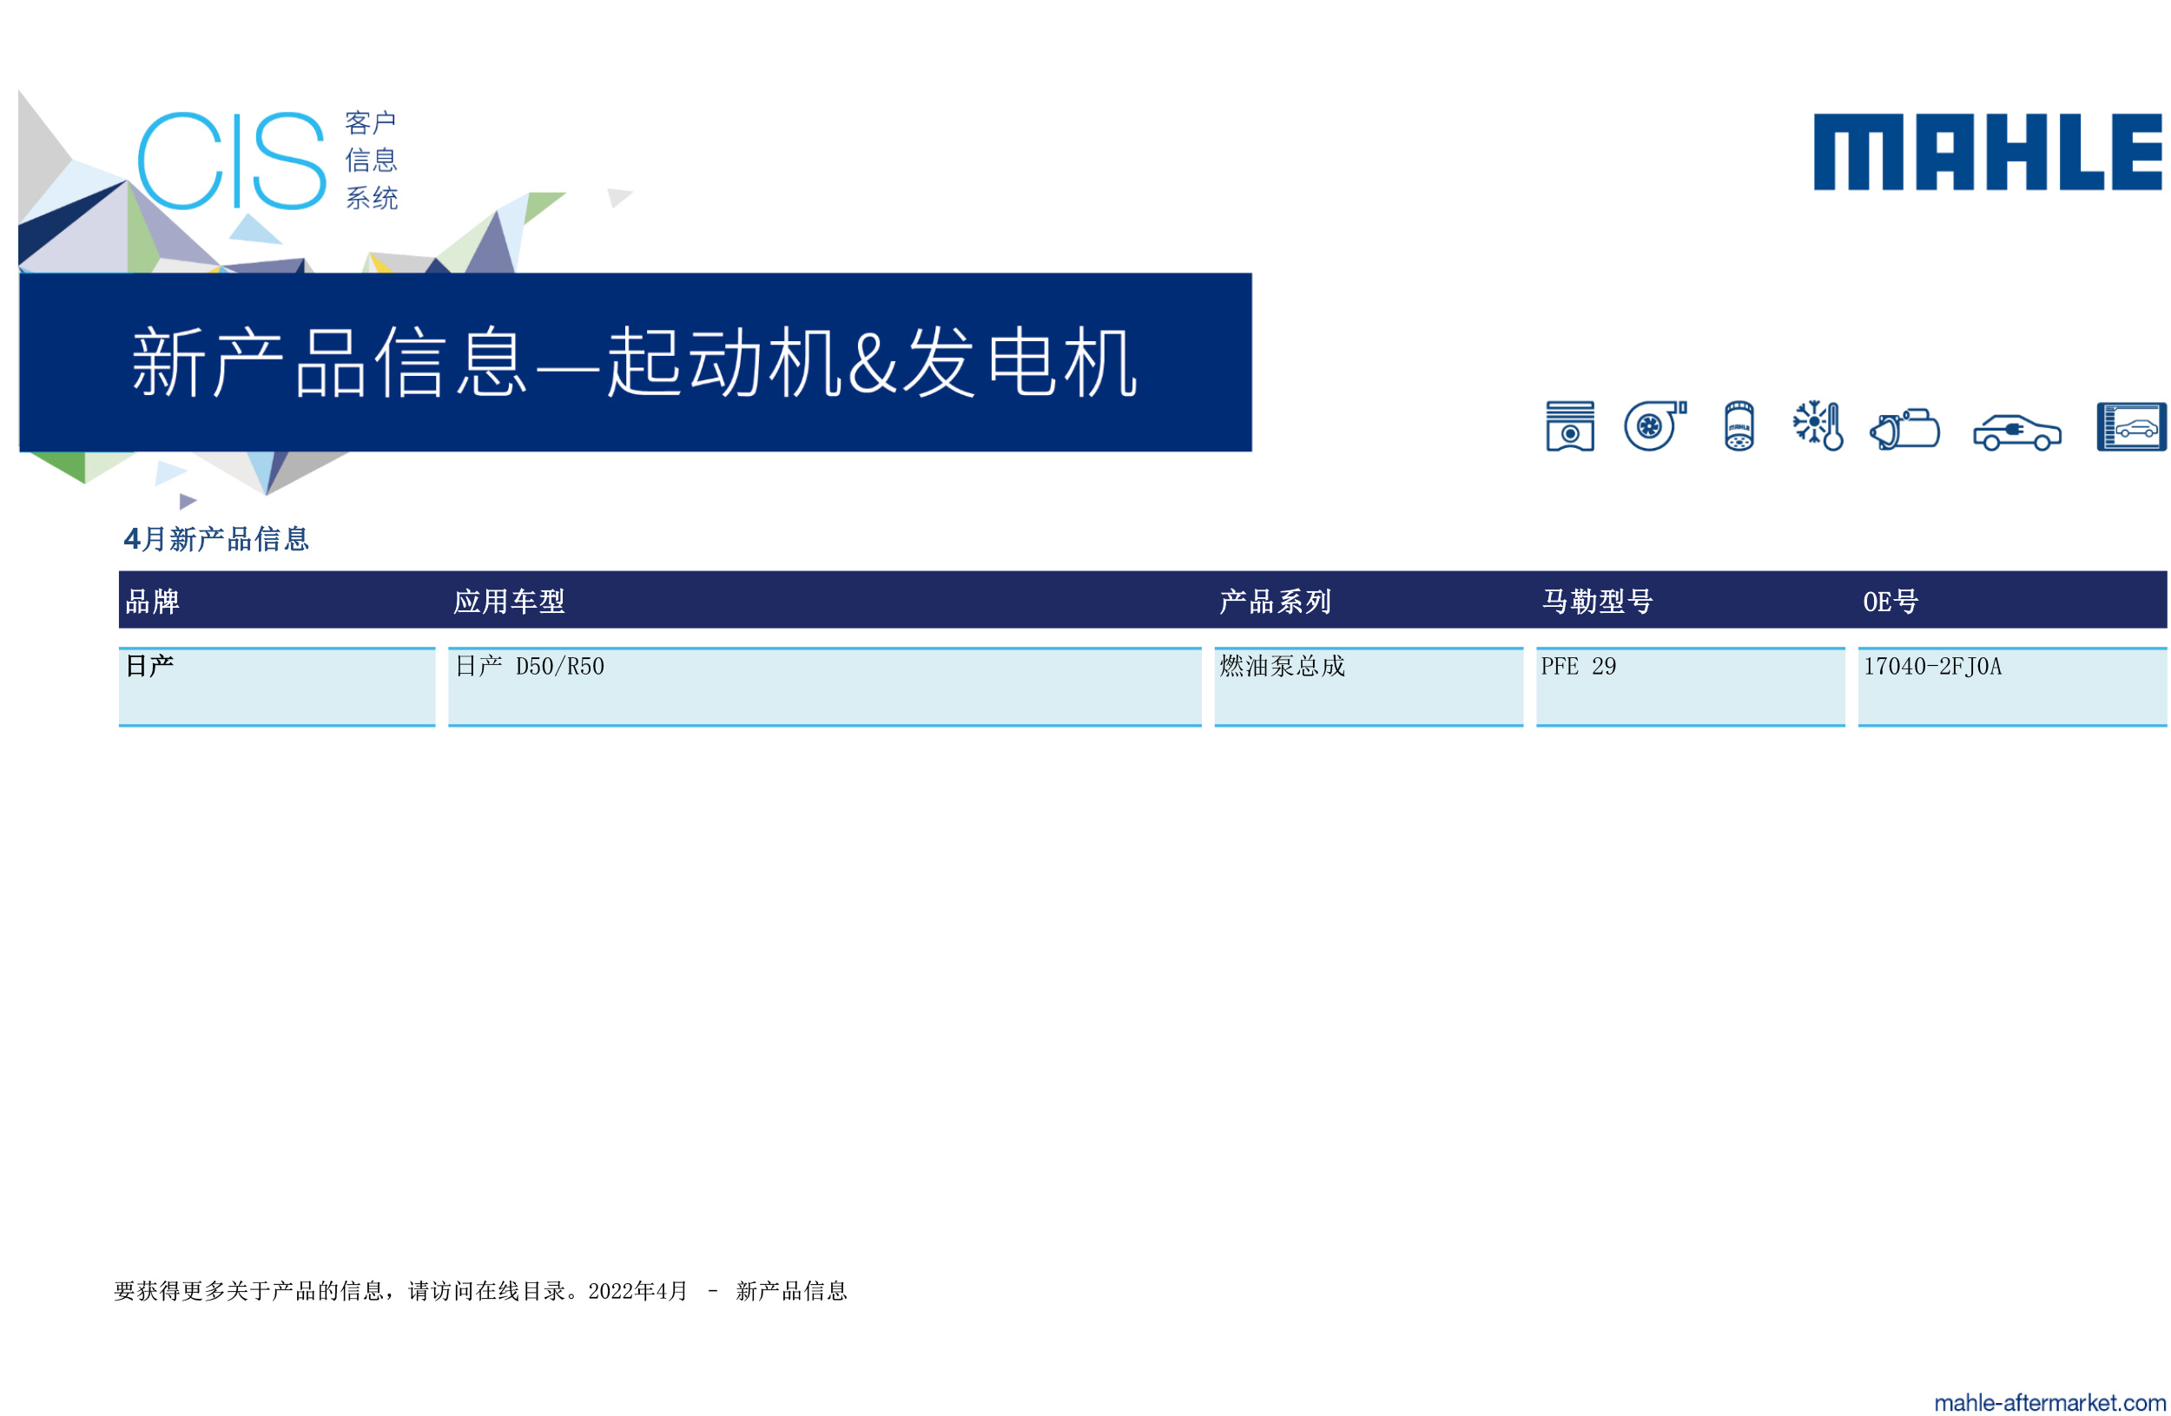Click the footer note about 在线目录
2171x1416 pixels.
tap(481, 1291)
